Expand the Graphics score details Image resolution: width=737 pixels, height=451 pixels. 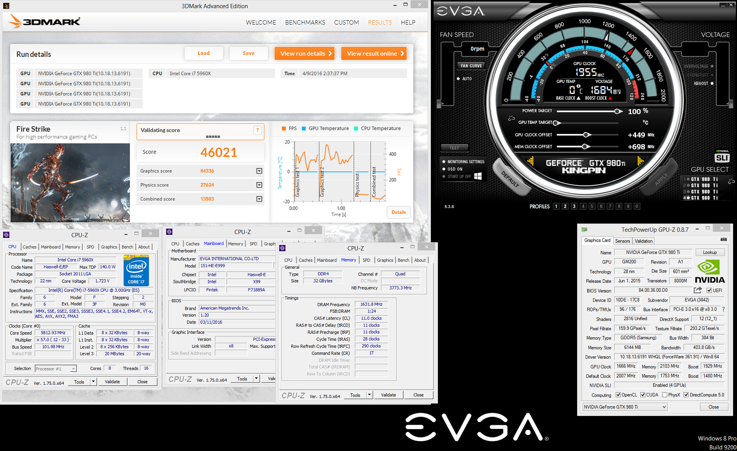click(x=259, y=171)
